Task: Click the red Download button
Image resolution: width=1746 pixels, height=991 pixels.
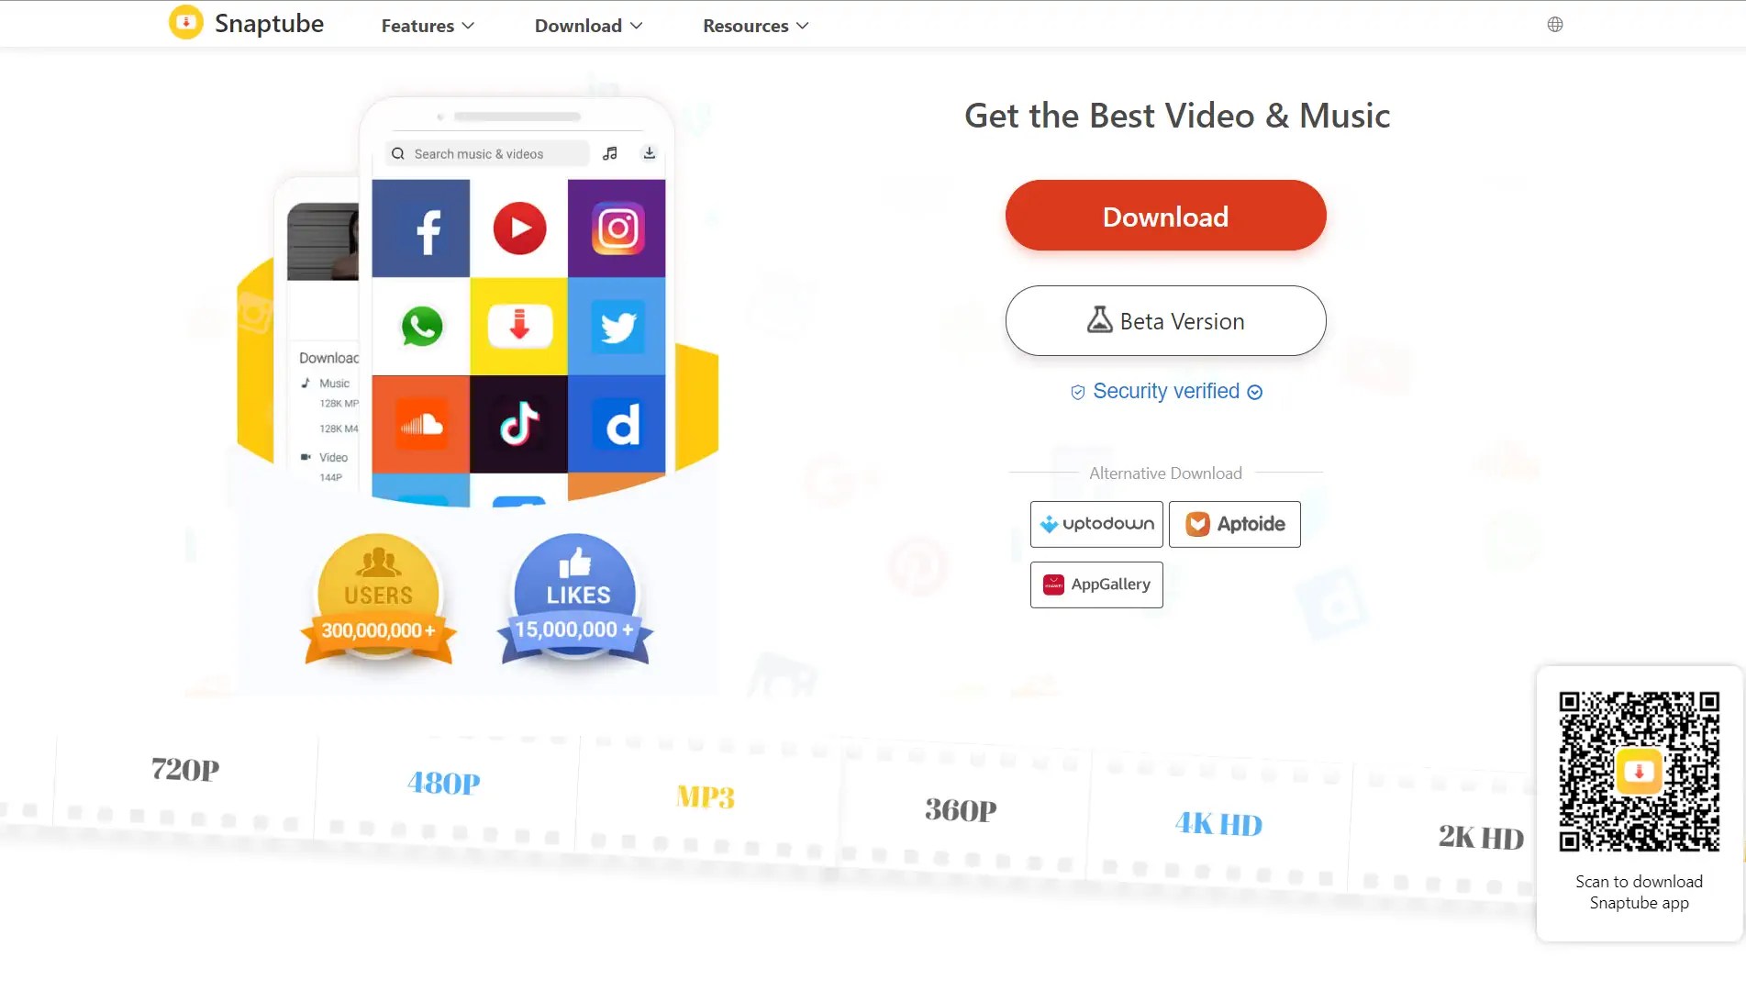Action: click(1165, 216)
